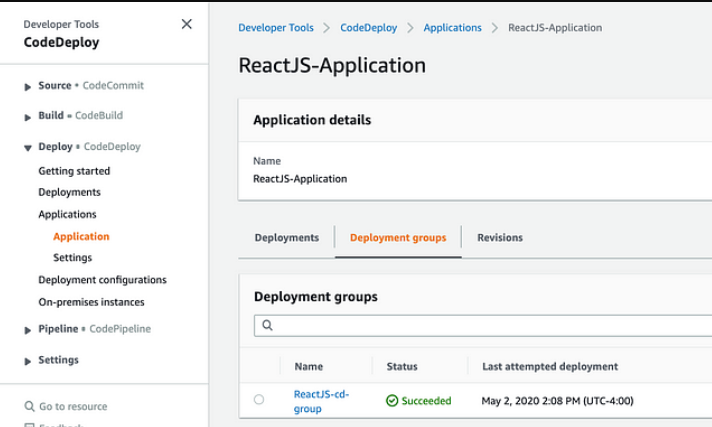
Task: Open Deployment configurations in sidebar
Action: click(103, 280)
